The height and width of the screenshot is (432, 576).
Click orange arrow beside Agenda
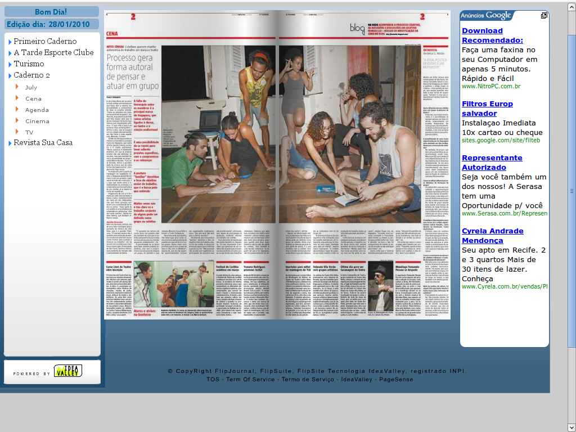tap(17, 109)
